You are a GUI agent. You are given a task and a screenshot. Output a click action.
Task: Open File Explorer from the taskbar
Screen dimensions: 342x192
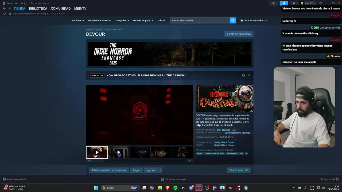tap(160, 188)
